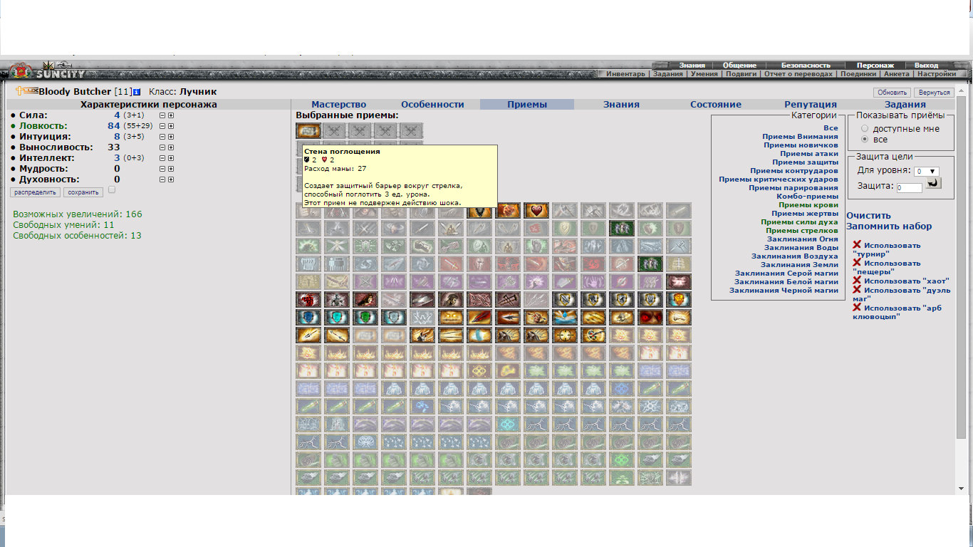Click the clan emblem before Bloody Butcher

click(26, 91)
